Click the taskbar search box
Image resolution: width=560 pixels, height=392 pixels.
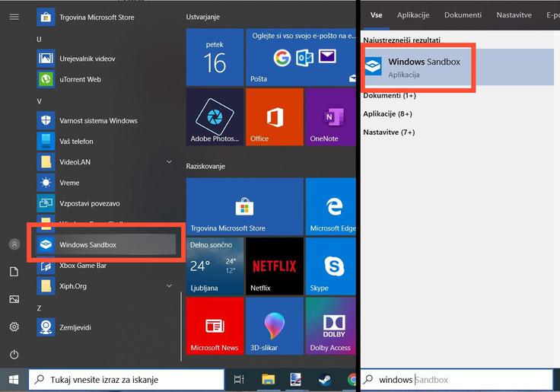pyautogui.click(x=126, y=380)
